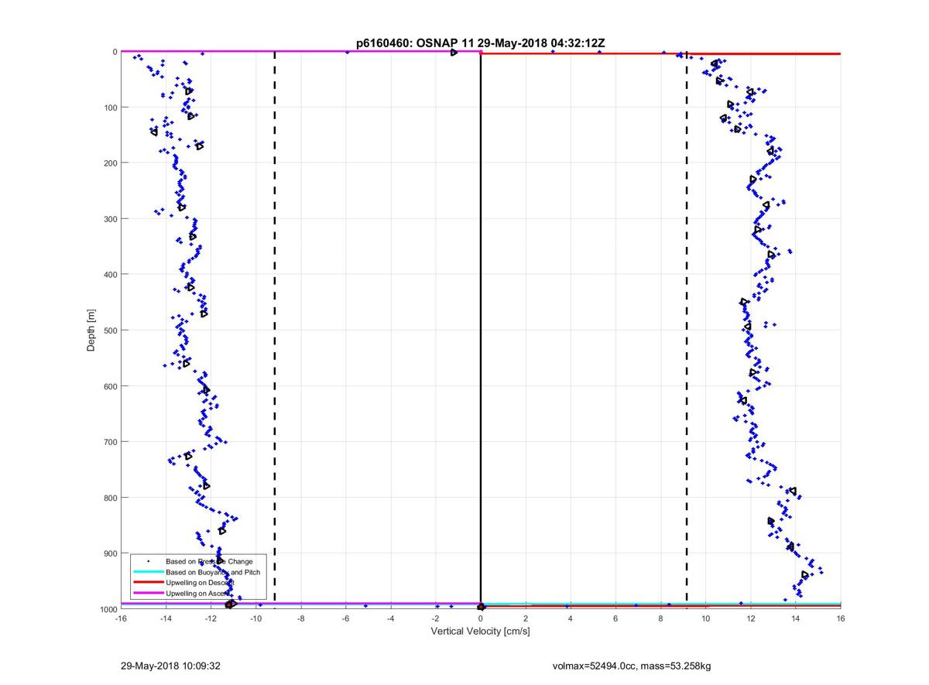Image resolution: width=929 pixels, height=685 pixels.
Task: Click the velocity tick label -14
Action: 165,618
